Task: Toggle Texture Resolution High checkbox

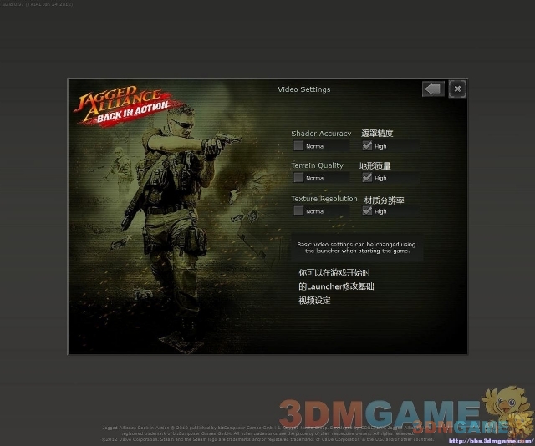Action: coord(367,211)
